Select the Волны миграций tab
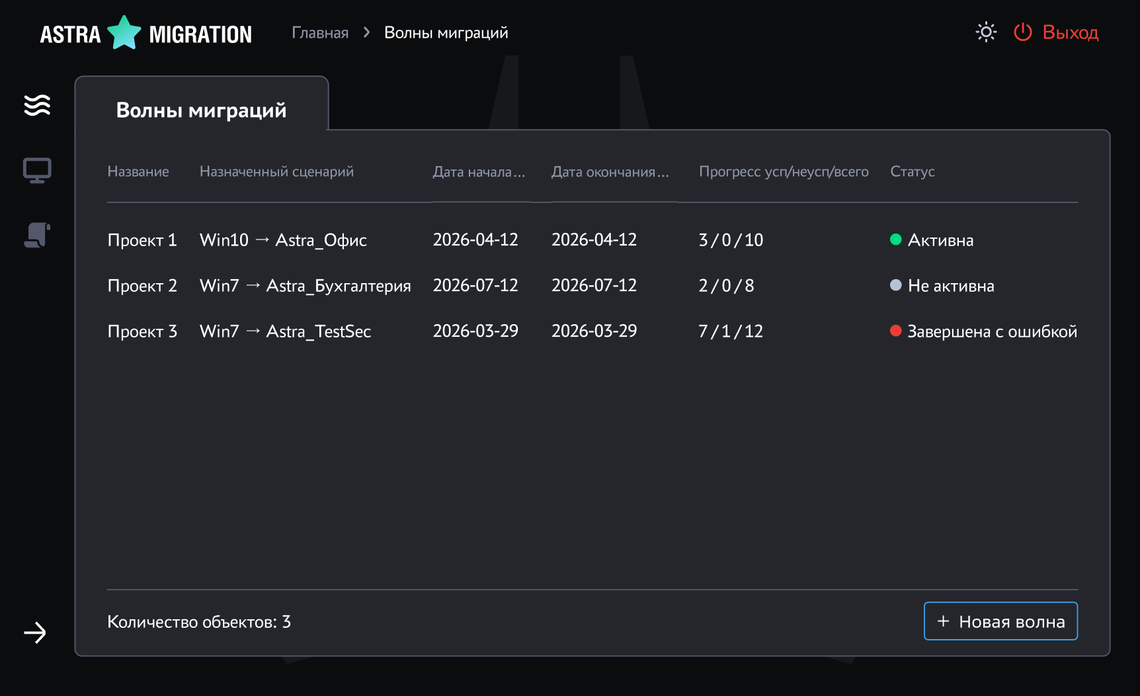Image resolution: width=1140 pixels, height=696 pixels. (x=201, y=110)
